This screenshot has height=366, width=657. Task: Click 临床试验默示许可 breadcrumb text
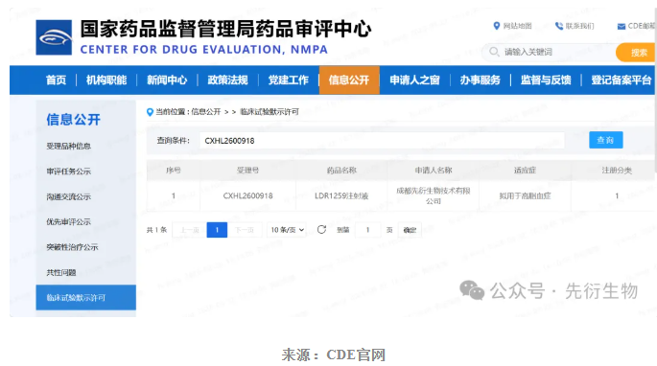(x=270, y=112)
